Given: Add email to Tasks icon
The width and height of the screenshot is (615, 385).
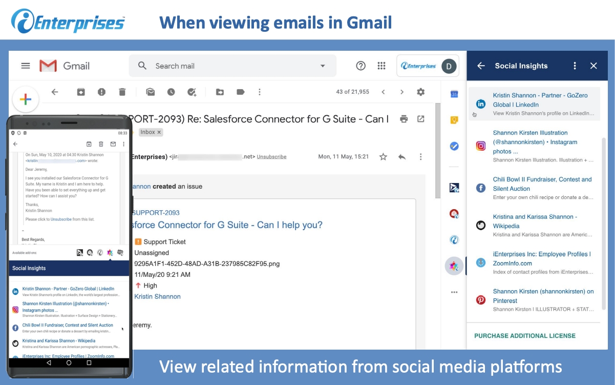Looking at the screenshot, I should pos(192,92).
